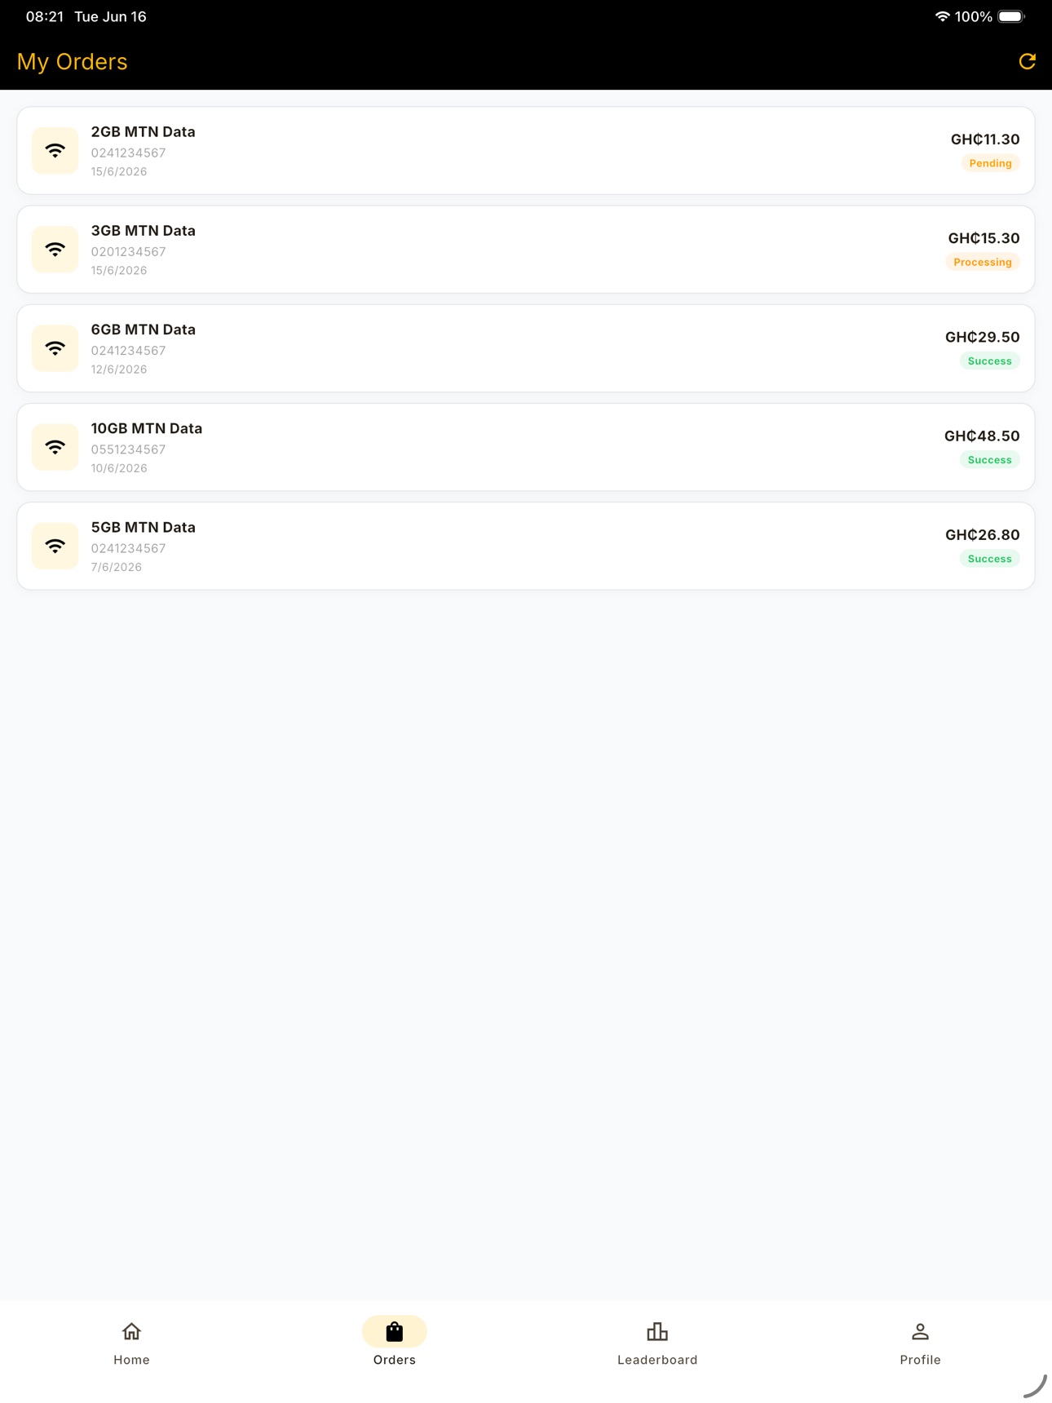Viewport: 1052px width, 1403px height.
Task: Click phone number 0551234567
Action: [x=128, y=449]
